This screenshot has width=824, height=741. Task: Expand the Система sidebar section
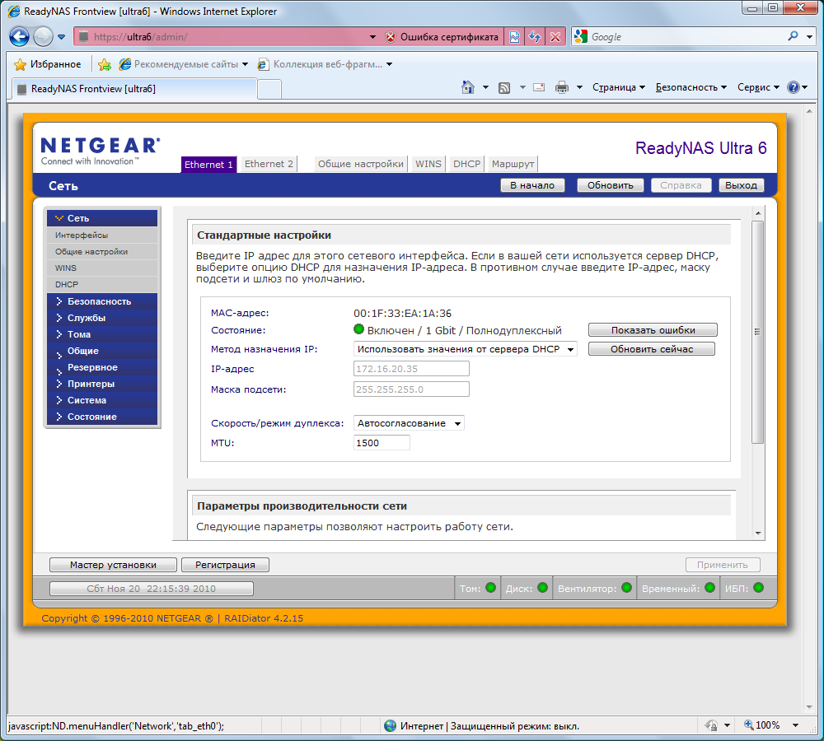pos(102,400)
